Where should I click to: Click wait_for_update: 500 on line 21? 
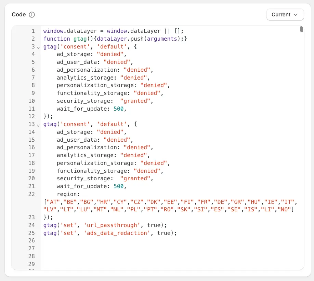click(92, 186)
